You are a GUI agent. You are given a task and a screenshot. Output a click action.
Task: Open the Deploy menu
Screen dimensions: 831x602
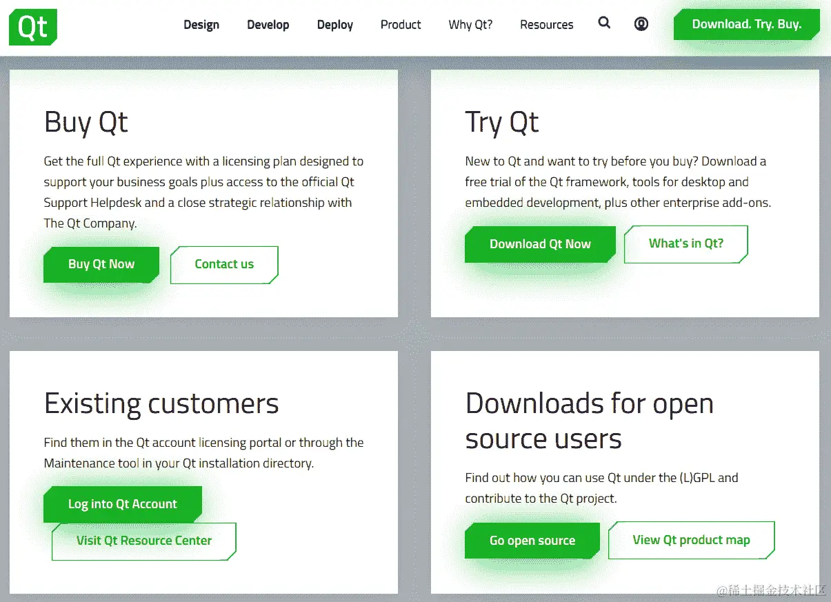(335, 25)
